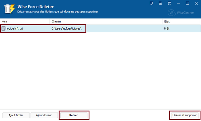Click the path C:\Users\golog\Pictures\
Image resolution: width=201 pixels, height=121 pixels.
pos(67,29)
